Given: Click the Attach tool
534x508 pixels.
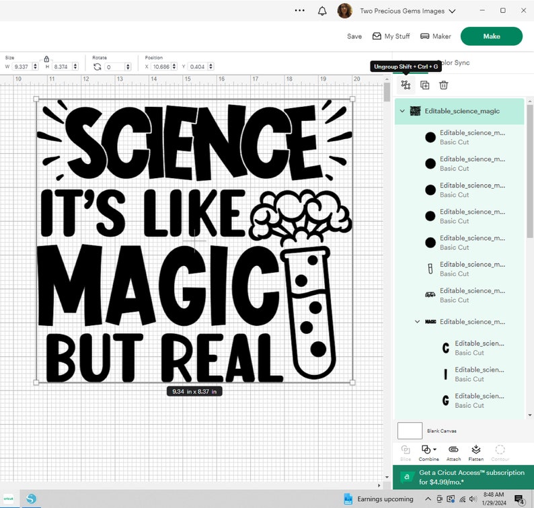Looking at the screenshot, I should [453, 453].
